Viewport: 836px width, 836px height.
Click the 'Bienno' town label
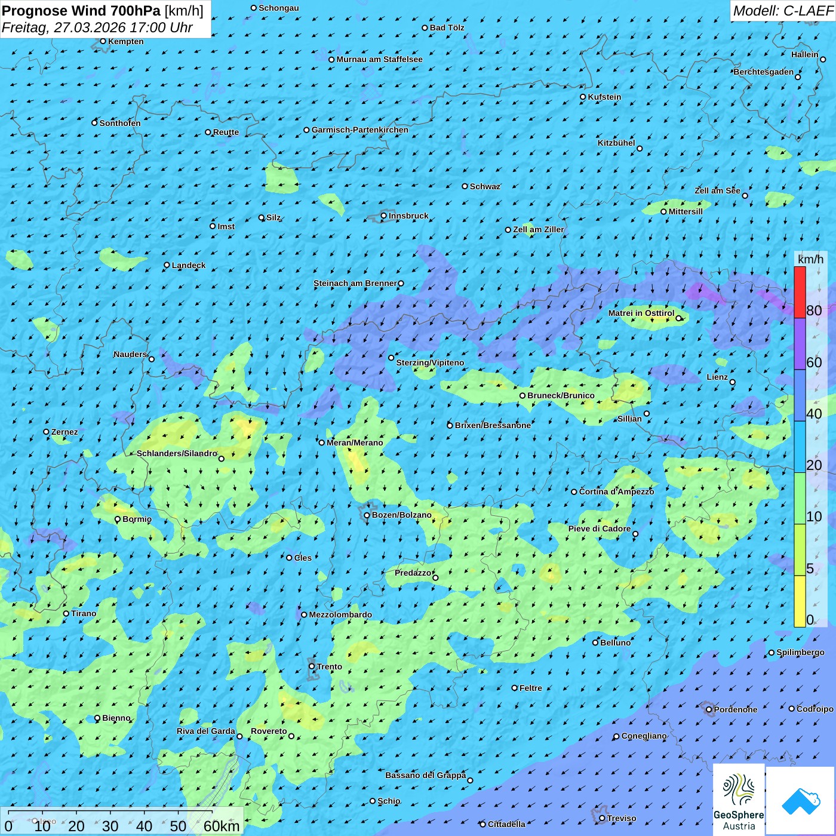coord(116,718)
